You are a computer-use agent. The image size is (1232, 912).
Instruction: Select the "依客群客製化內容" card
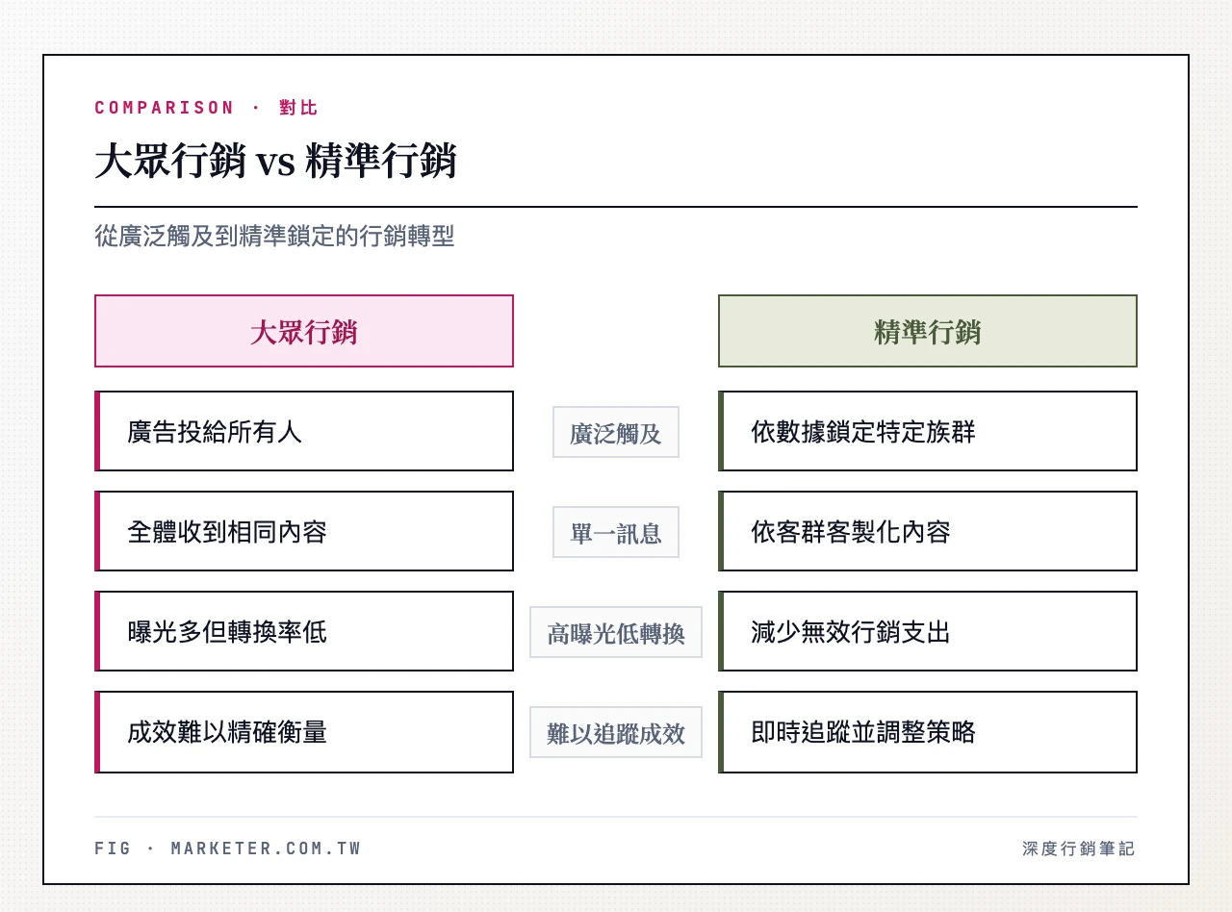928,531
